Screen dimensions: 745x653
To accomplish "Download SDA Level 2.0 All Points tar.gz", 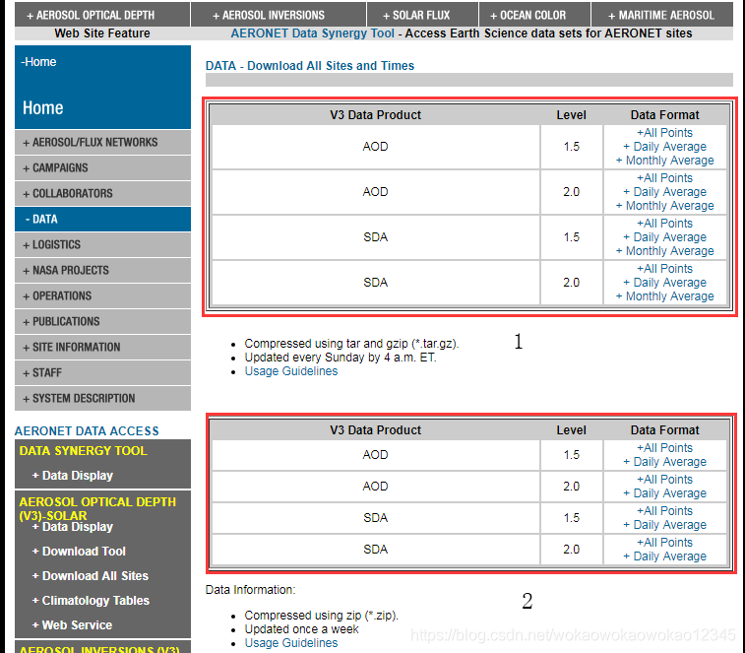I will click(664, 268).
